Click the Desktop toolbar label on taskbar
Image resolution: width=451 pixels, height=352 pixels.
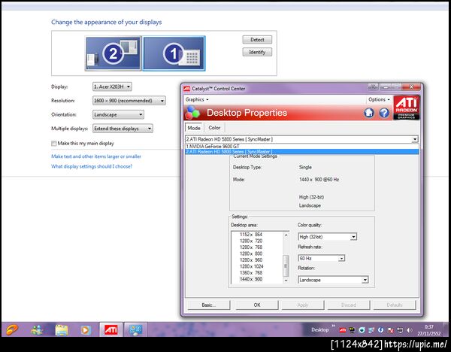click(x=320, y=330)
